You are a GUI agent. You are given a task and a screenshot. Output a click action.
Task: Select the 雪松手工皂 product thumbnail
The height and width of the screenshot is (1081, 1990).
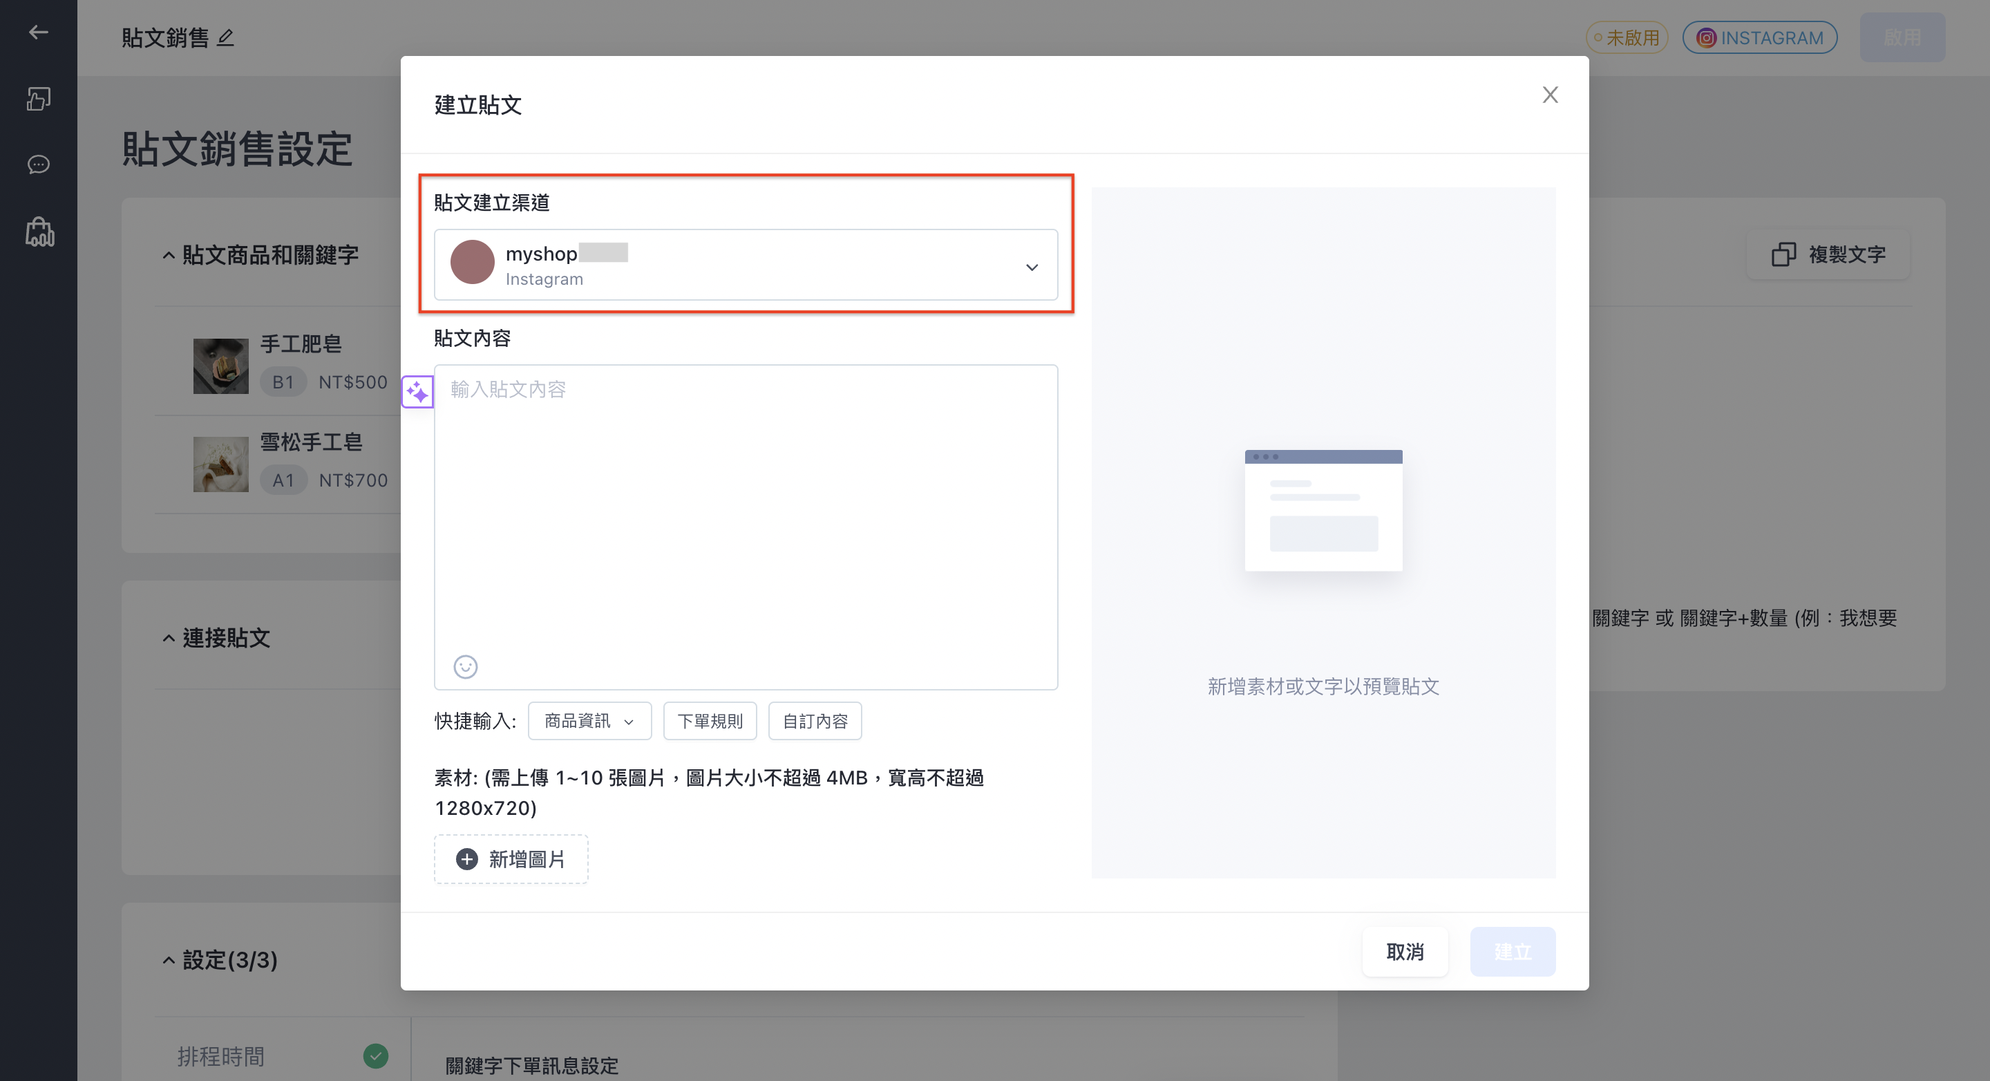(221, 464)
